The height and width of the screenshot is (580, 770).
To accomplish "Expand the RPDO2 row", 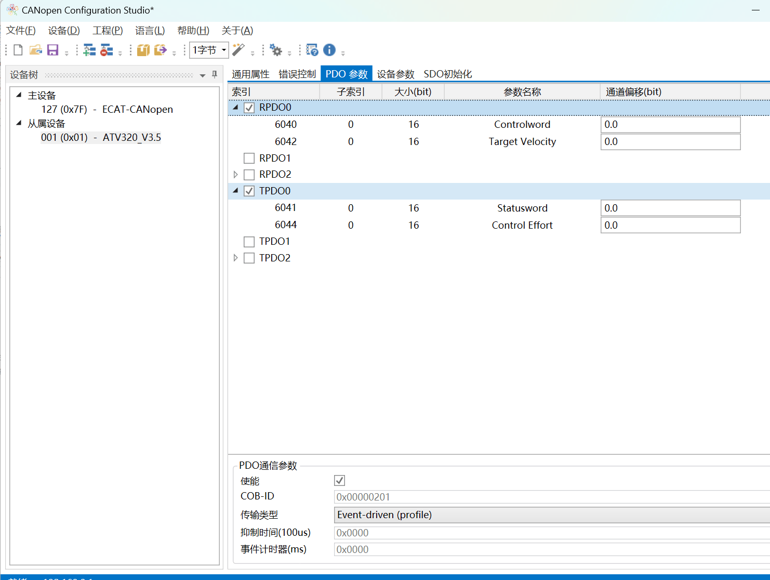I will coord(235,175).
